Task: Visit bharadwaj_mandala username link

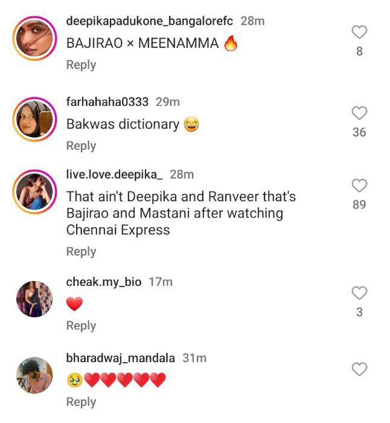Action: pos(121,358)
